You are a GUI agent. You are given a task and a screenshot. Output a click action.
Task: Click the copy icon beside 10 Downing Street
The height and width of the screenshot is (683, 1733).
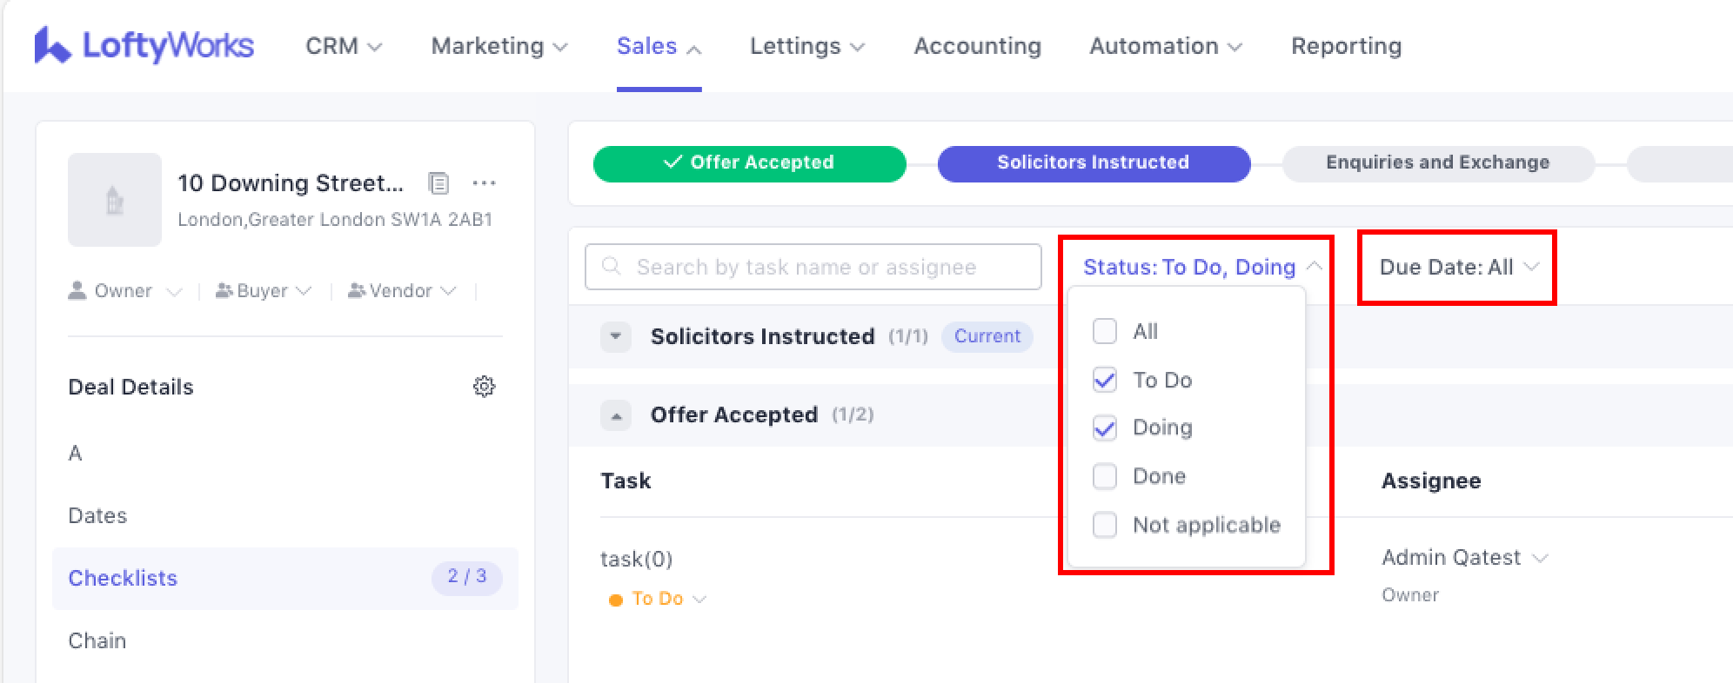[438, 183]
